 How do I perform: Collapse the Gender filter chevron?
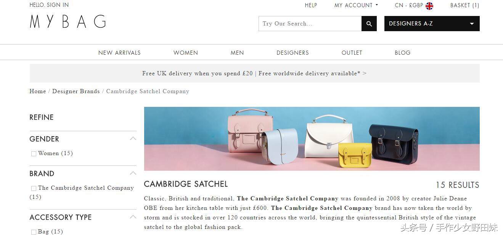coord(133,138)
